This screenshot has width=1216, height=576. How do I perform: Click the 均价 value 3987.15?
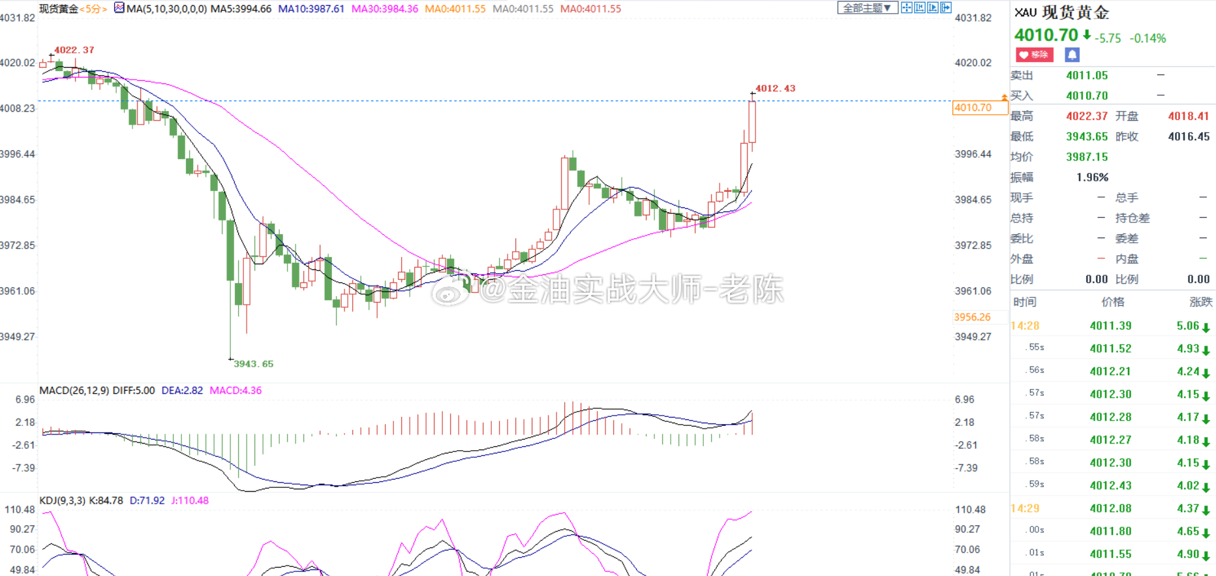[x=1087, y=157]
